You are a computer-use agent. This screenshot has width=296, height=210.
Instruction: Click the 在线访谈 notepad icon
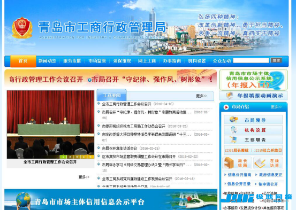[260, 162]
